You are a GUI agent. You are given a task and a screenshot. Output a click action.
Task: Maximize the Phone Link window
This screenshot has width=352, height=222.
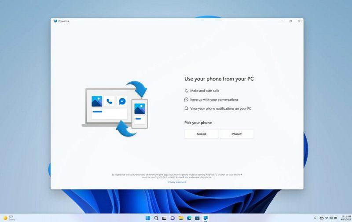click(291, 21)
